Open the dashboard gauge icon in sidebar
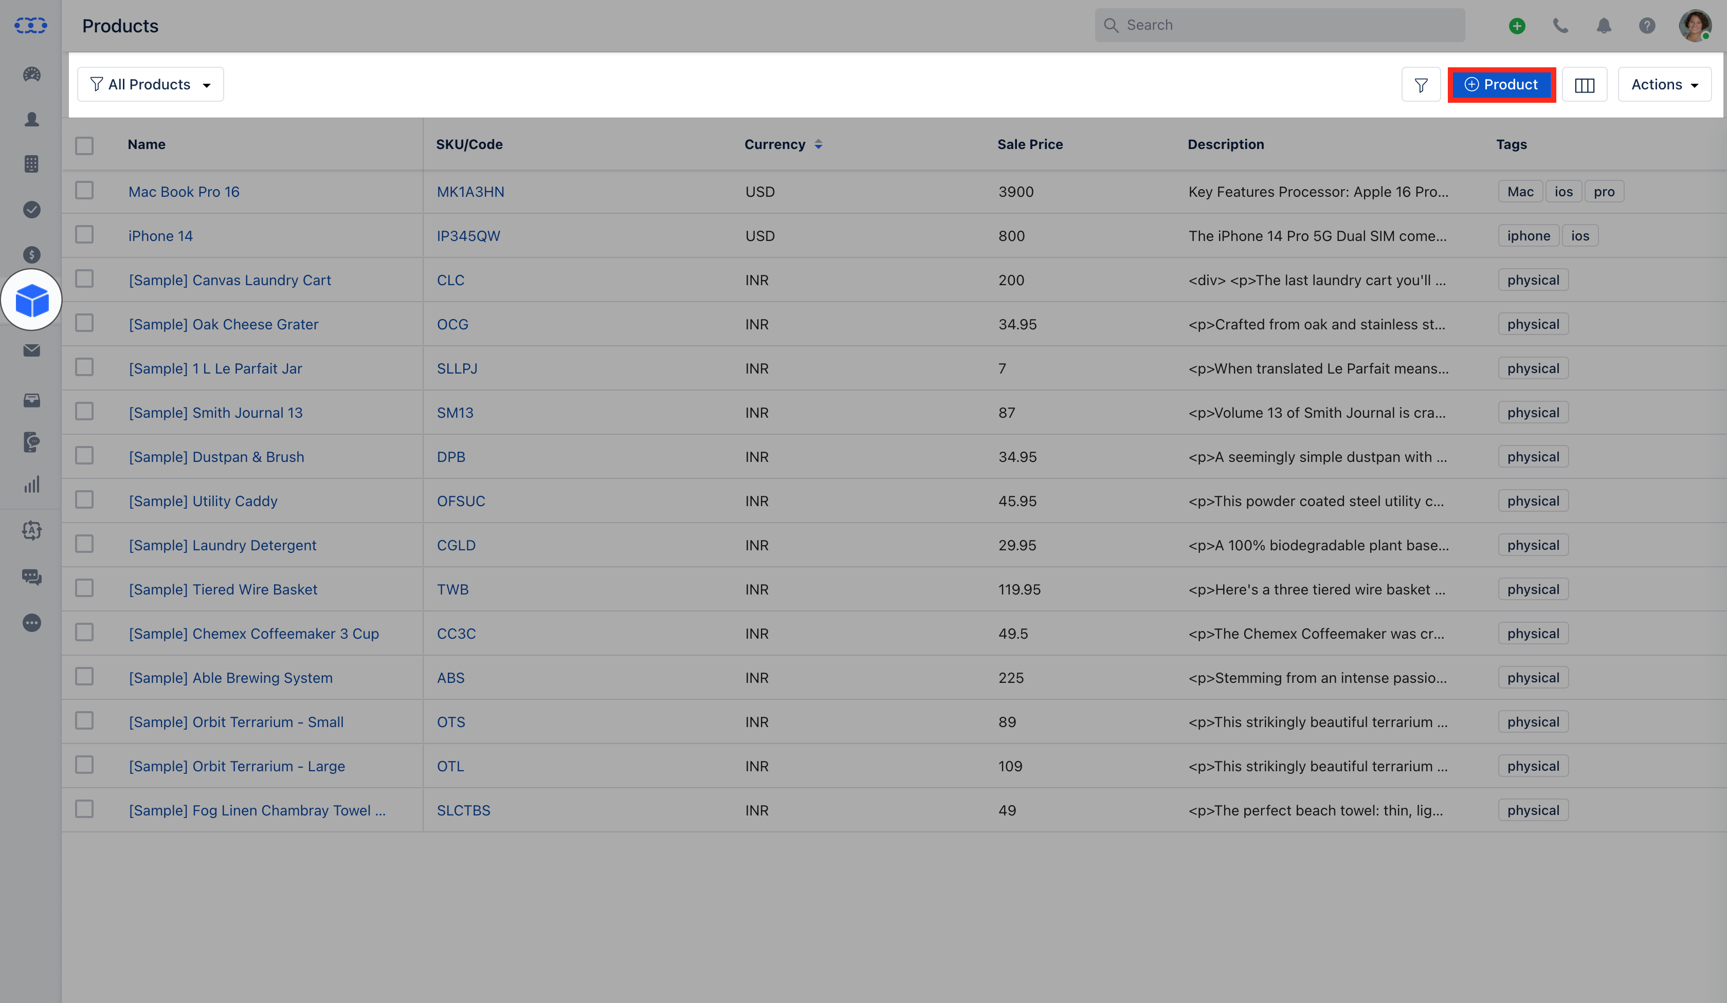1727x1003 pixels. [x=31, y=74]
